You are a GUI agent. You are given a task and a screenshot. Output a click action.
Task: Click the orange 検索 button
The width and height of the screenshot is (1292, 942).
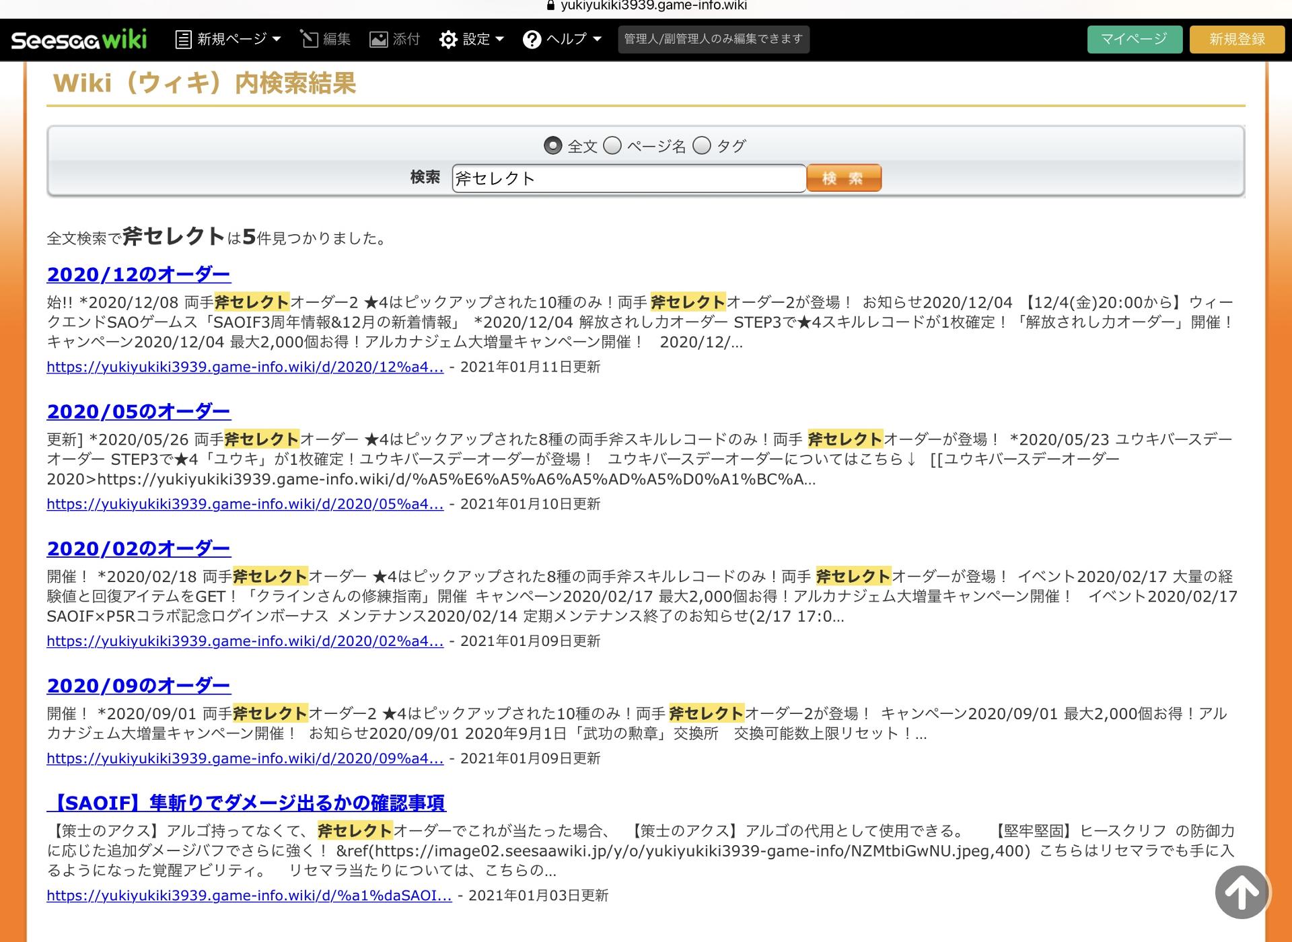coord(844,178)
